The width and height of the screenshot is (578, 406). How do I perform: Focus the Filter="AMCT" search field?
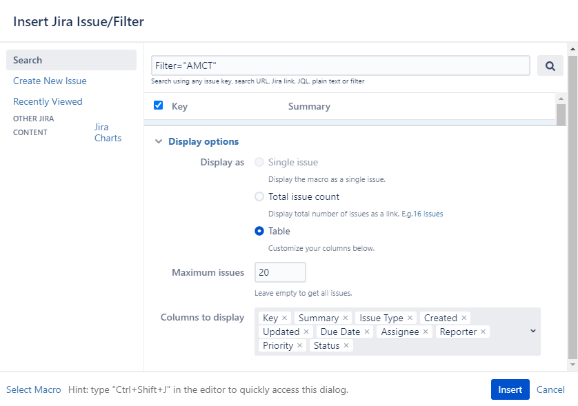click(x=341, y=66)
